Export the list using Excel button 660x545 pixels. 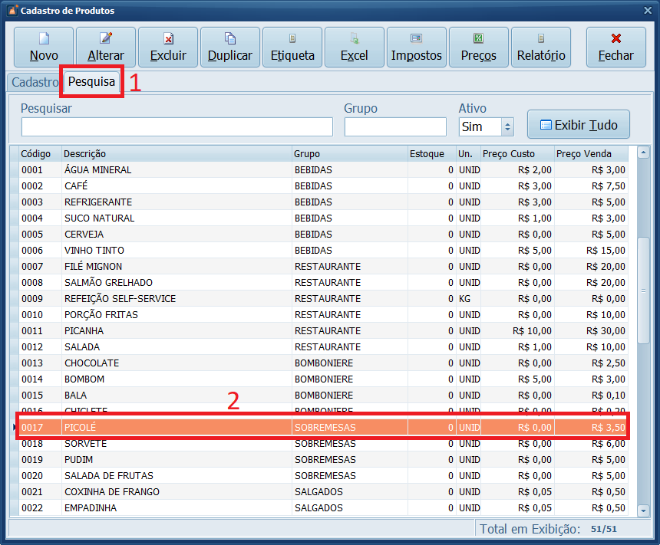pyautogui.click(x=355, y=48)
